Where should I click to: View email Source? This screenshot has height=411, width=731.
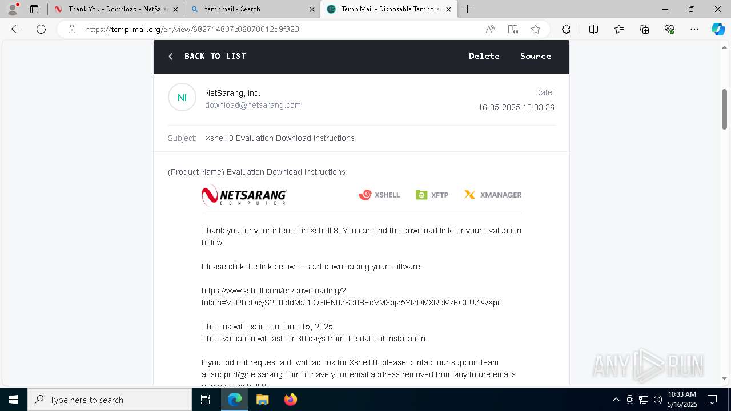536,56
